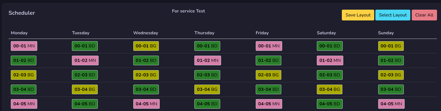Image resolution: width=441 pixels, height=111 pixels.
Task: Click Monday 04-05 MN slot
Action: pos(24,104)
